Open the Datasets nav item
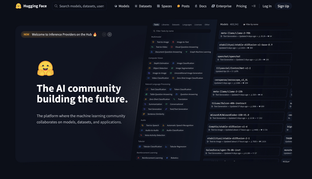The image size is (312, 179). click(143, 6)
